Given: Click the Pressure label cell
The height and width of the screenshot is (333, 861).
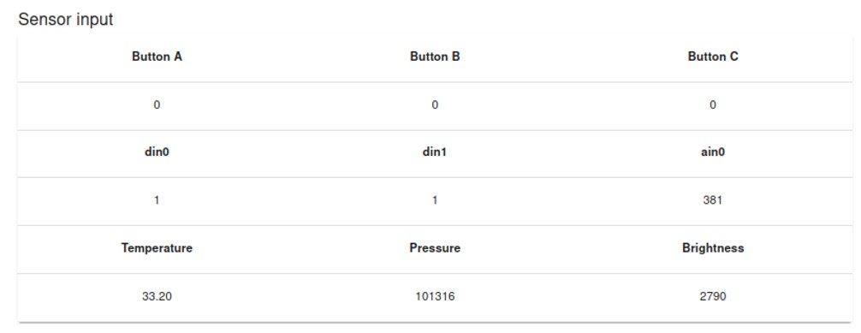Looking at the screenshot, I should click(x=435, y=248).
